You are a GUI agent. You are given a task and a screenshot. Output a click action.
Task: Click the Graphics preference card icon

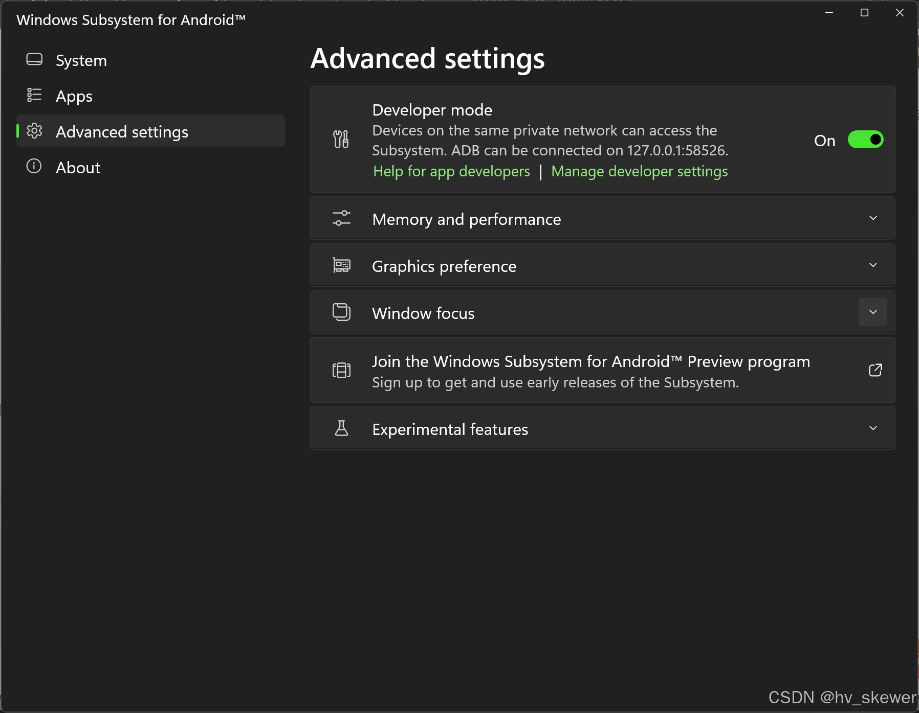[x=341, y=265]
